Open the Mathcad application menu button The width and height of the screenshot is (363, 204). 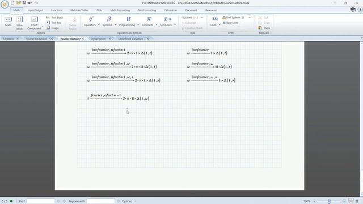click(5, 5)
